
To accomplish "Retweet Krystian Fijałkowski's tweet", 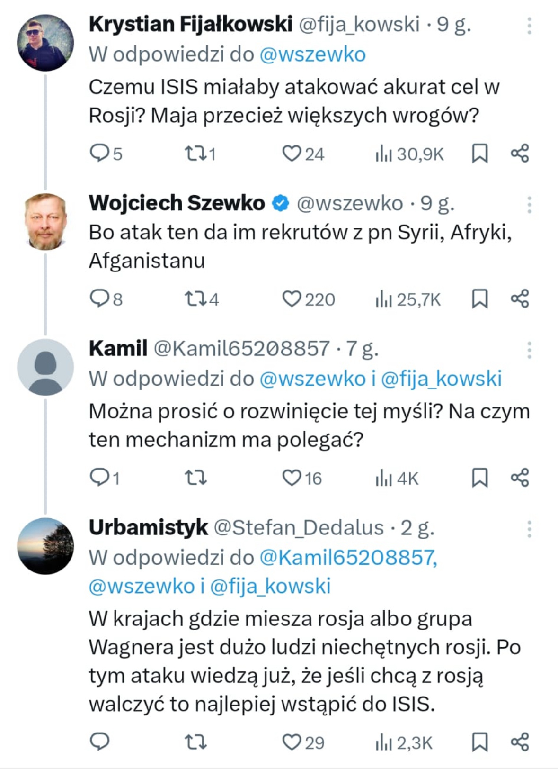I will (x=200, y=154).
